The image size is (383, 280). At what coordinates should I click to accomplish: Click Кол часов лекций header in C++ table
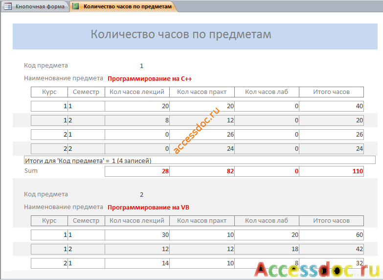click(137, 92)
